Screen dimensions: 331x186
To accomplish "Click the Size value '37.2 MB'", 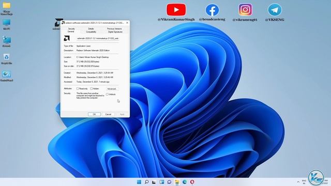I will pyautogui.click(x=87, y=61).
